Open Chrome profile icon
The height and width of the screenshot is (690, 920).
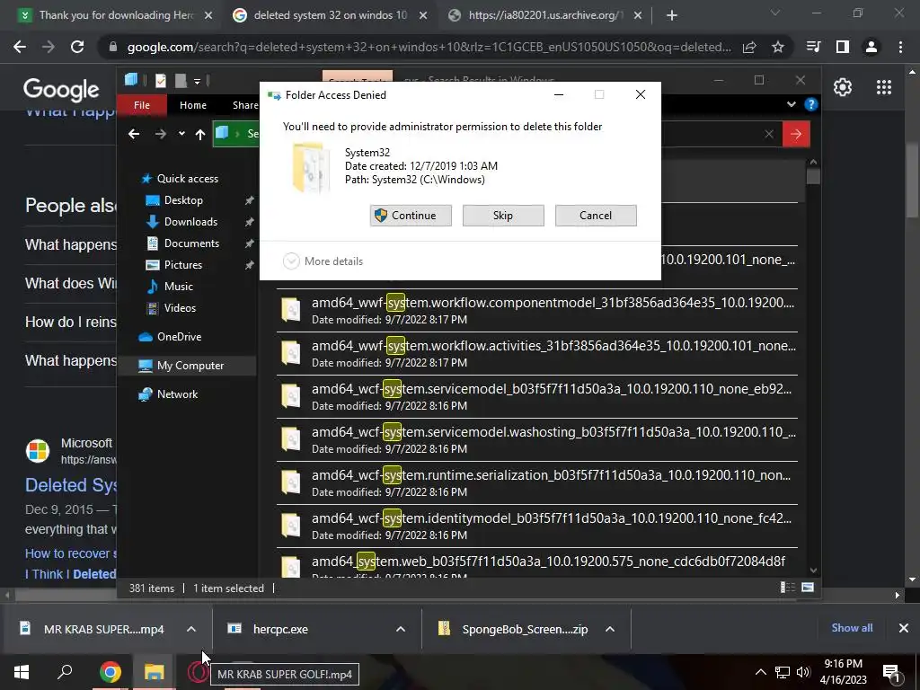pyautogui.click(x=871, y=47)
